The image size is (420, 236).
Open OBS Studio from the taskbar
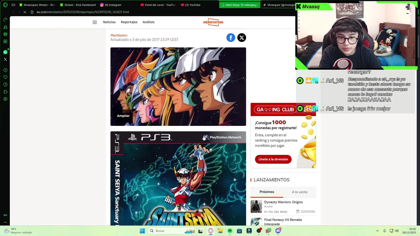tap(259, 231)
